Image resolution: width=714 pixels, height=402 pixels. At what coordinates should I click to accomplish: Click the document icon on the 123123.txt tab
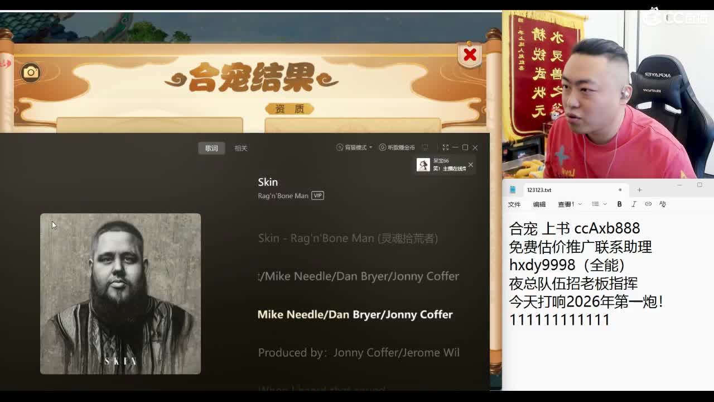click(512, 190)
